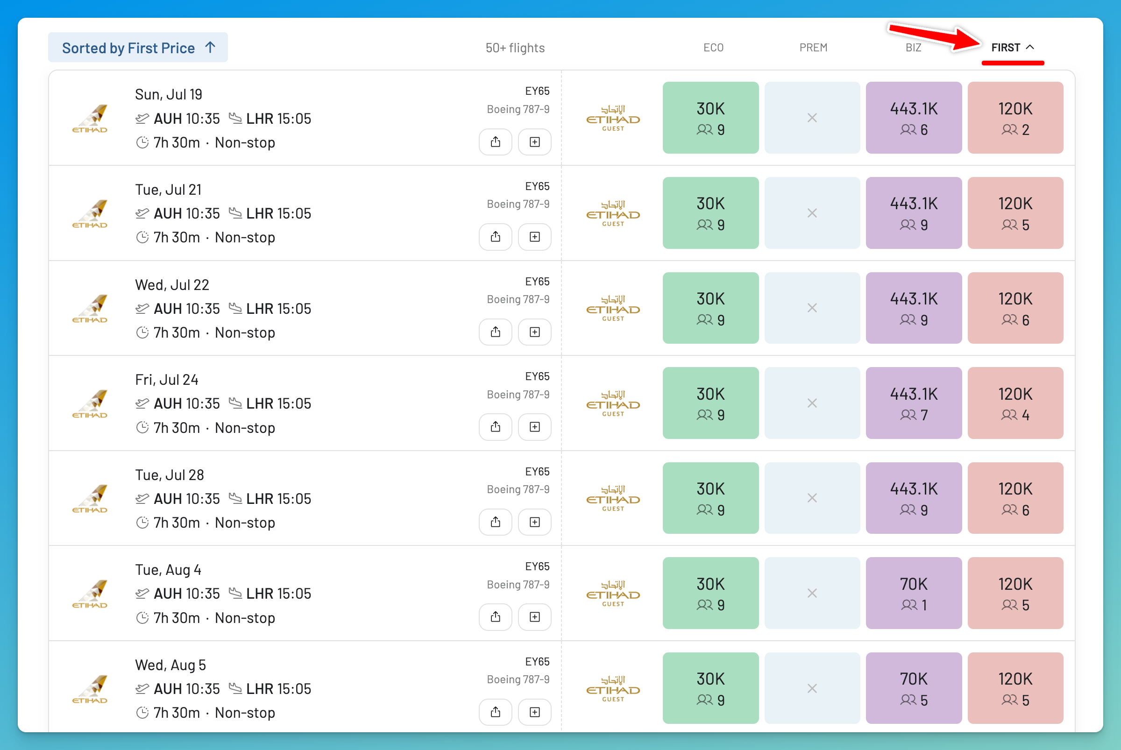The image size is (1121, 750).
Task: Choose 70K business fare on Tue, Aug 4
Action: (x=913, y=593)
